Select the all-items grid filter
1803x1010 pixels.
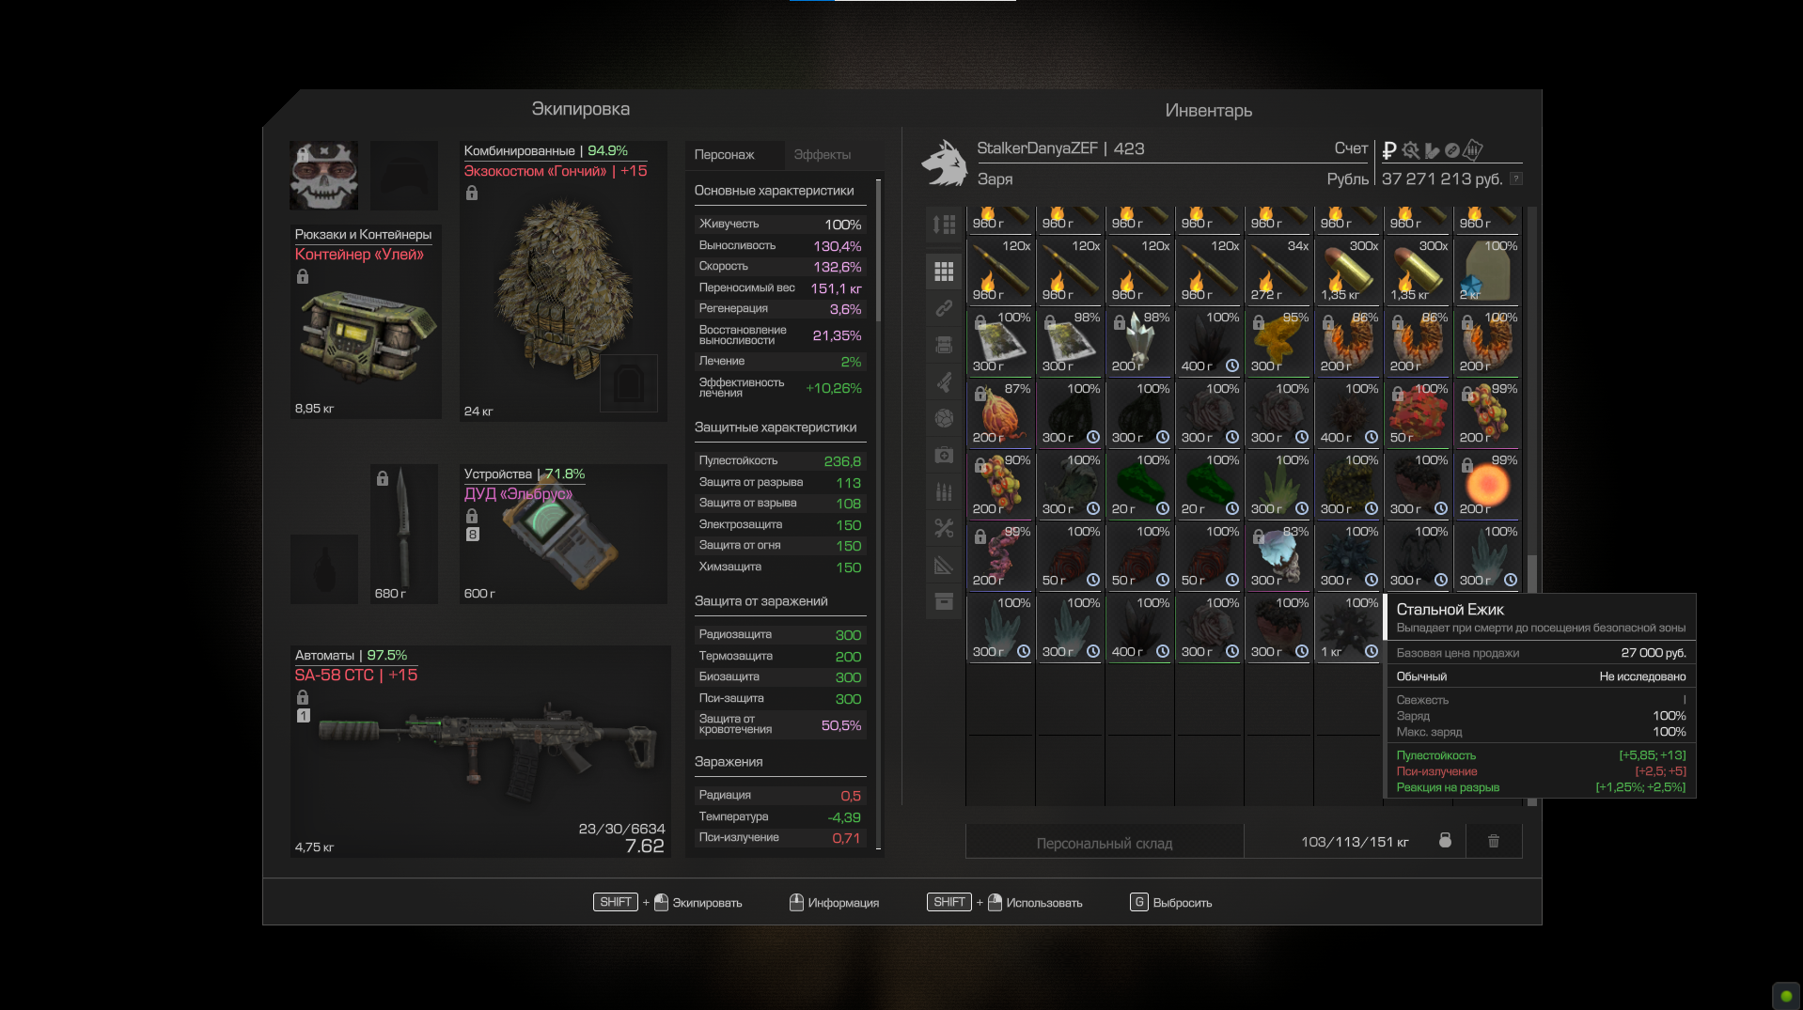point(944,272)
